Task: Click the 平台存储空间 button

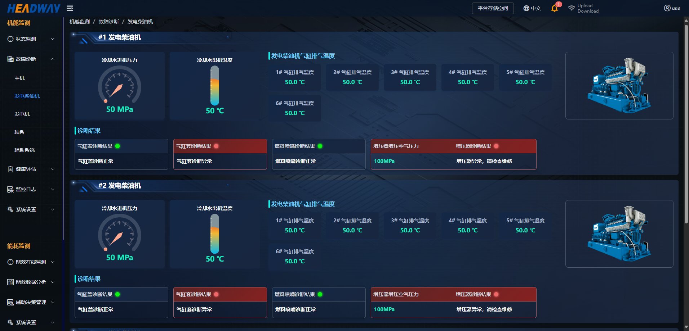Action: coord(493,8)
